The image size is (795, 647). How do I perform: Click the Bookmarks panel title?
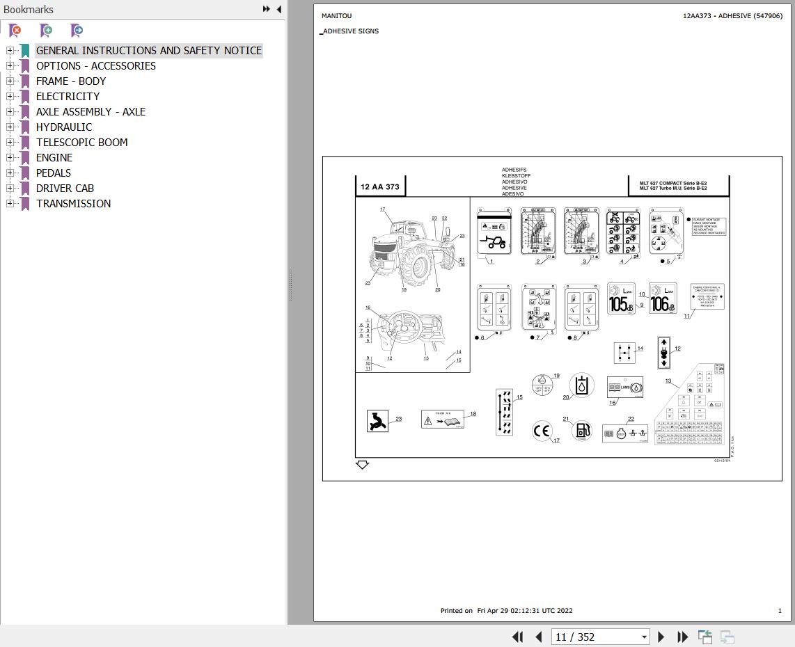29,9
